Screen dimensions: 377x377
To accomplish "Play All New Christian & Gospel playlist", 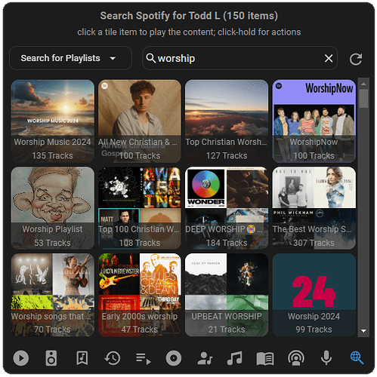I will point(140,121).
